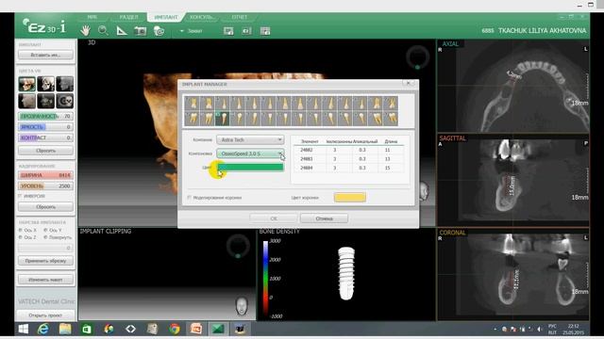604x339 pixels.
Task: Select the Ось Y radio button
Action: 45,230
